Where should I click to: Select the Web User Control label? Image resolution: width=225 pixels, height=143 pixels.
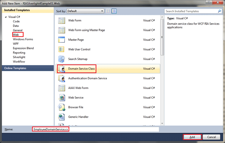[79, 49]
